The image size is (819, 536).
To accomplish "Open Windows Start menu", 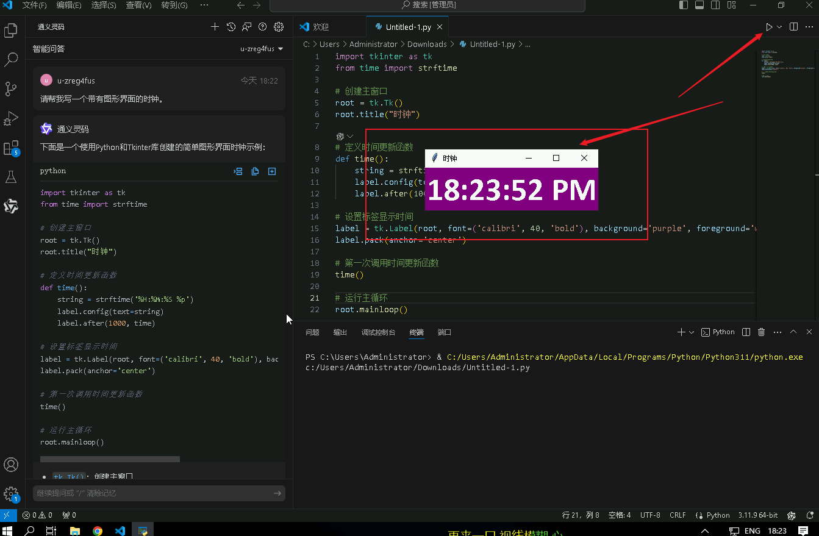I will (x=8, y=531).
